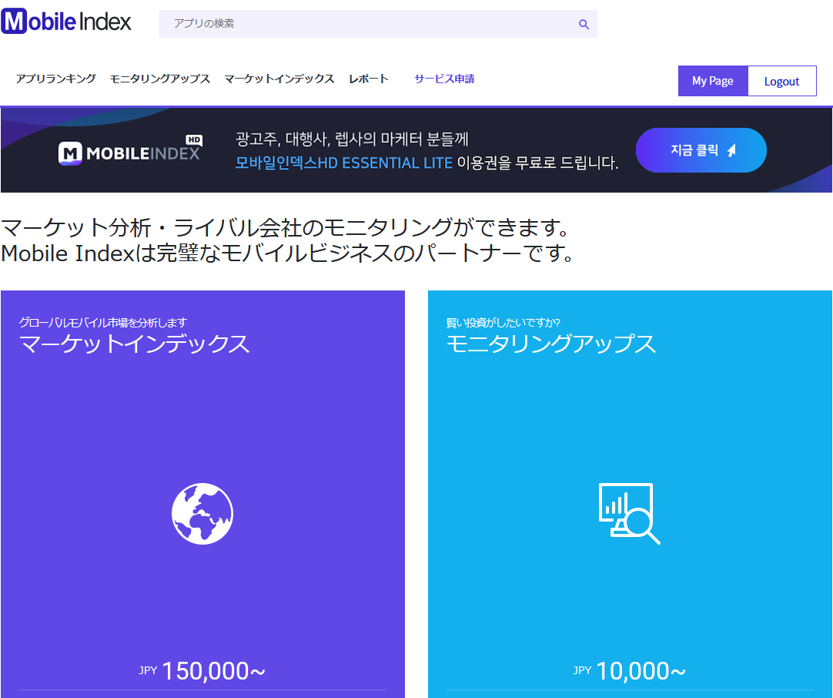The height and width of the screenshot is (698, 833).
Task: Click the グローバルモバイル市場を分析します subtitle
Action: point(103,323)
